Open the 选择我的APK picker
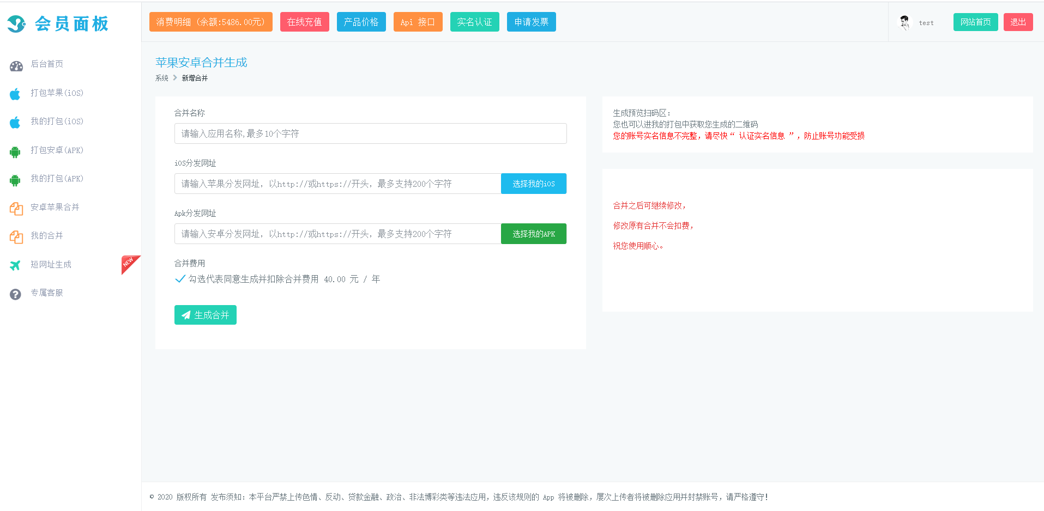Viewport: 1044px width, 511px height. 533,234
